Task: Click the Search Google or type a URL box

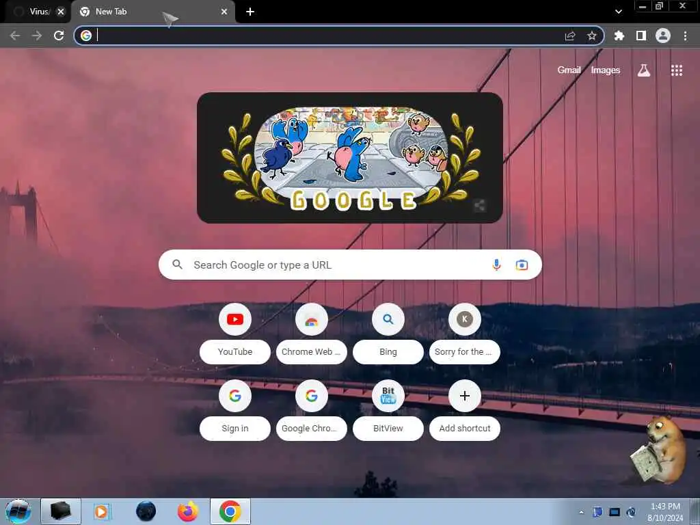Action: (350, 265)
